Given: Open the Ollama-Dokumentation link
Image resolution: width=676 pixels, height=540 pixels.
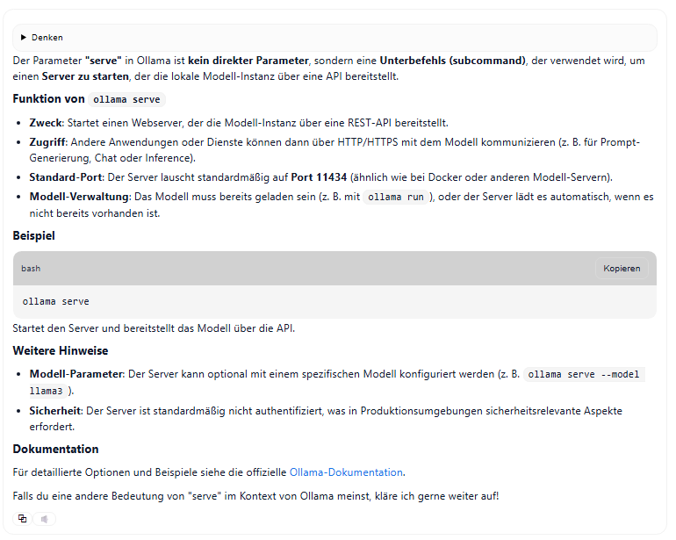Looking at the screenshot, I should pos(346,472).
